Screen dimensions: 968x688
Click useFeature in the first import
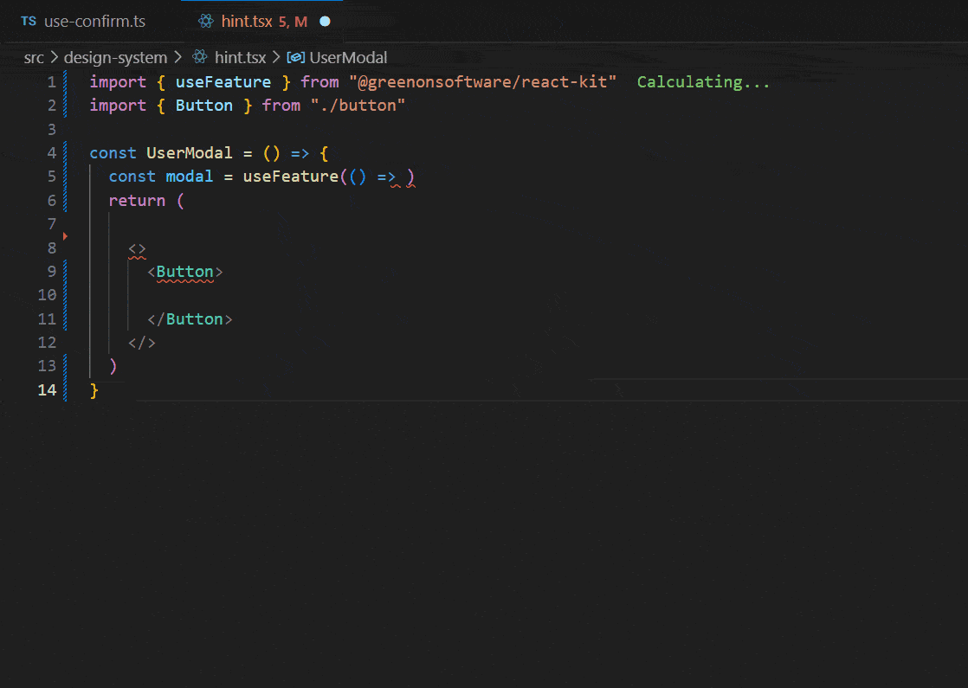tap(223, 82)
